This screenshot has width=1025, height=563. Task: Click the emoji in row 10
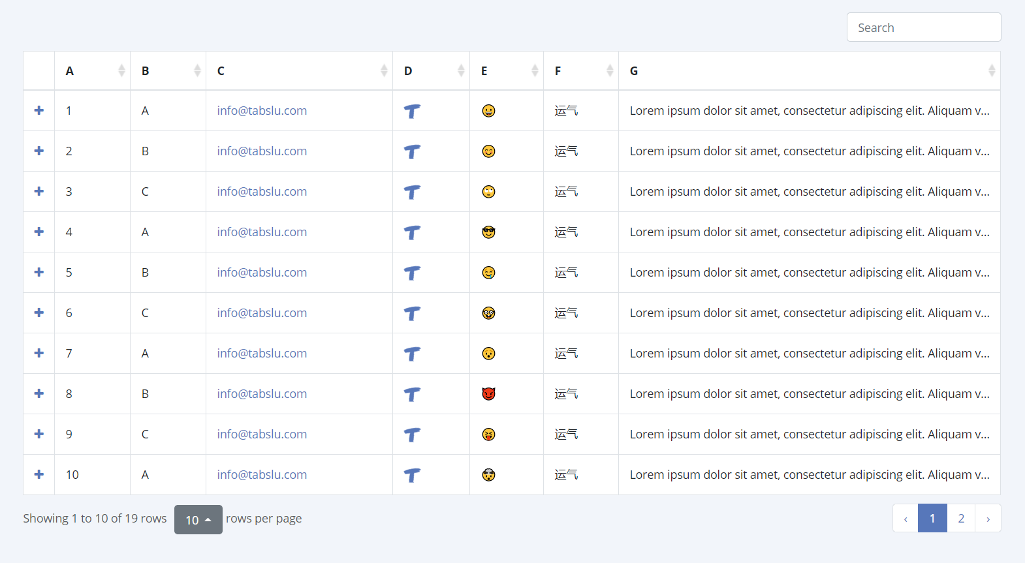488,475
